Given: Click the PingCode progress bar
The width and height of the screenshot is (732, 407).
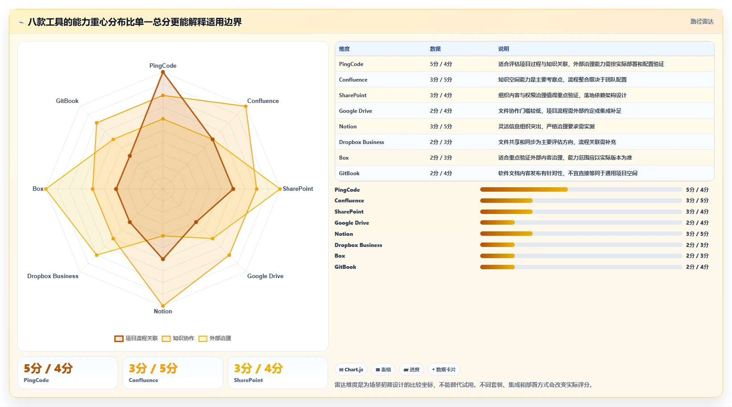Looking at the screenshot, I should (581, 189).
